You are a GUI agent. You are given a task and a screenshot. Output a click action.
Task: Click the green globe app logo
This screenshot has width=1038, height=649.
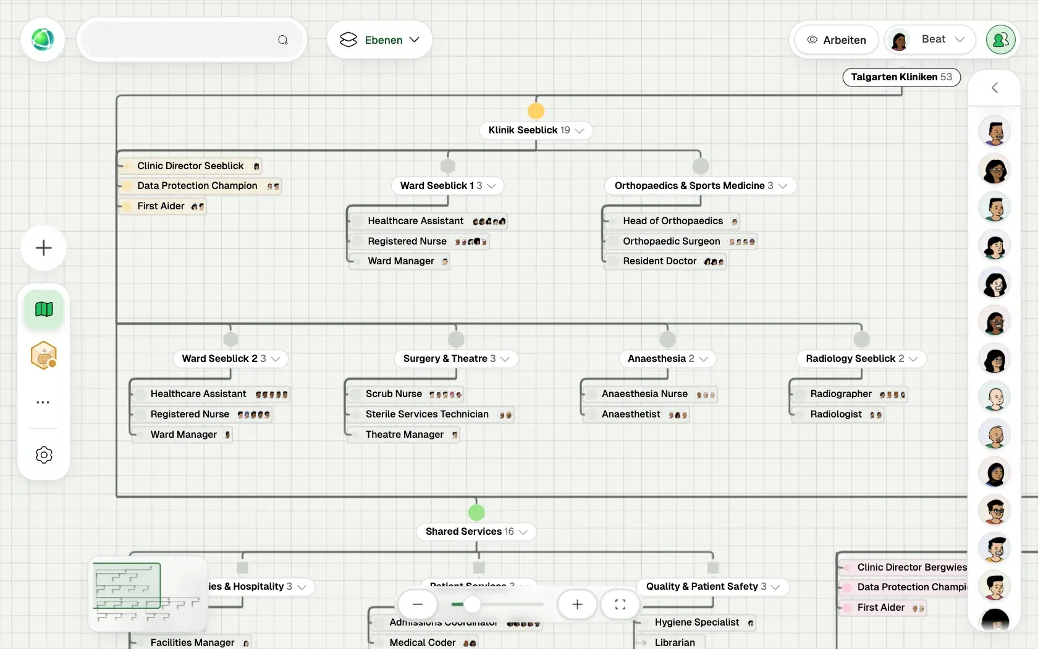43,40
